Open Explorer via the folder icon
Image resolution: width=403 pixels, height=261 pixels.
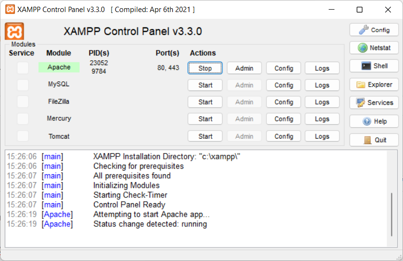(x=374, y=85)
